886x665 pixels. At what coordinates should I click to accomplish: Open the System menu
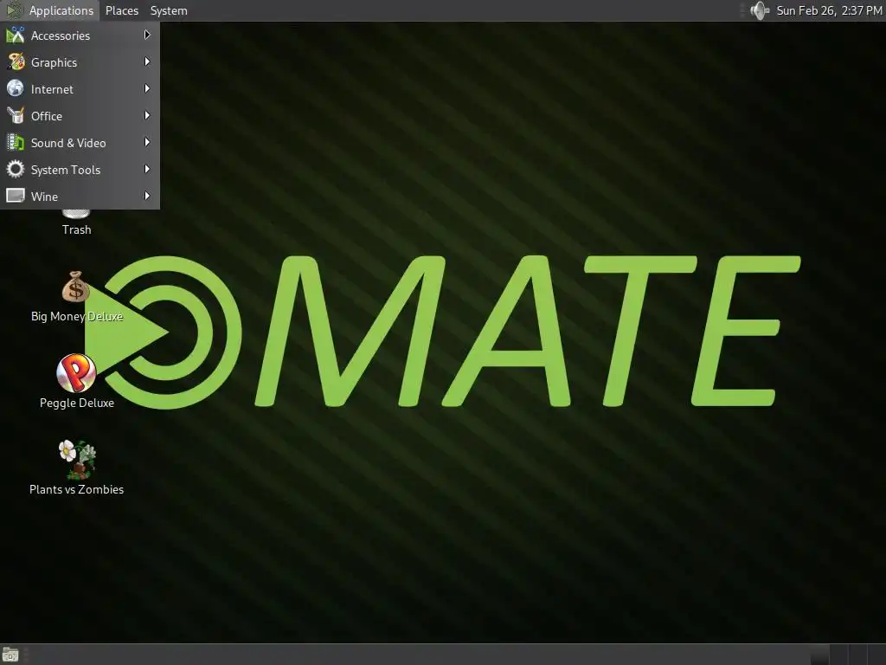(169, 10)
